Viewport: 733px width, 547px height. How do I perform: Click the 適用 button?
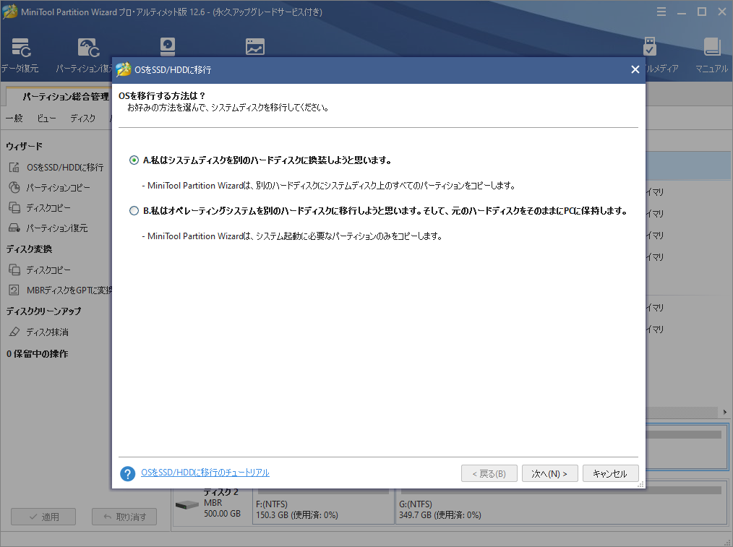43,516
